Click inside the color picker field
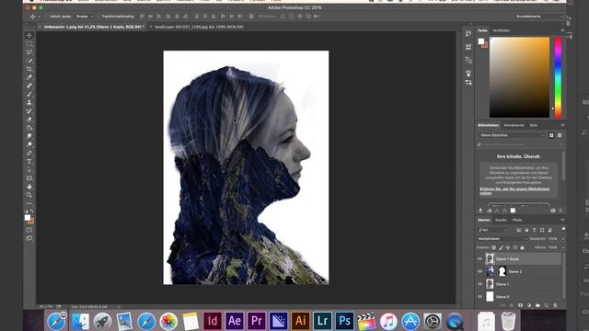This screenshot has height=331, width=589. pyautogui.click(x=519, y=77)
